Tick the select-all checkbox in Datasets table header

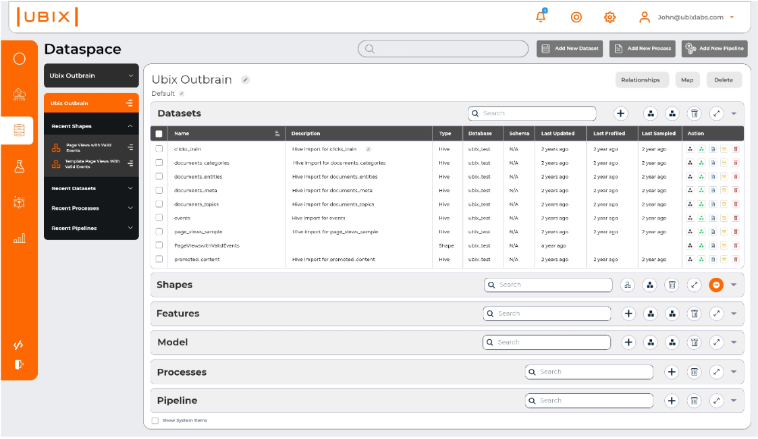pos(159,134)
